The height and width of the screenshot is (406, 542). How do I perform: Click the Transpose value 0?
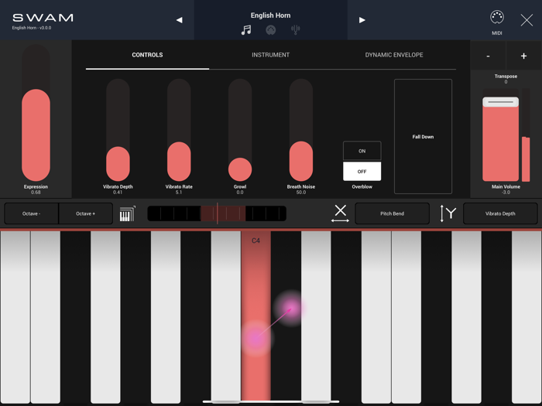[x=506, y=82]
